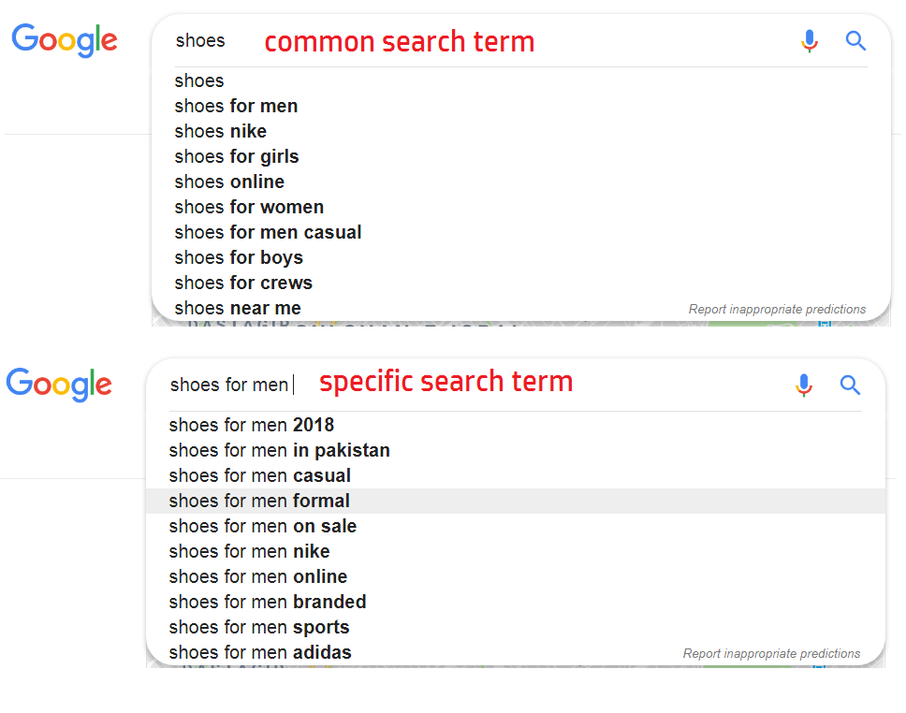Click the voice search microphone in bottom search bar
Screen dimensions: 906x713
coord(804,385)
